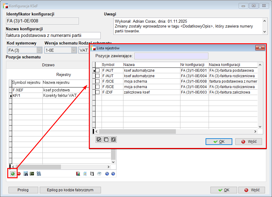The height and width of the screenshot is (197, 272).
Task: Go to first record arrow icon
Action: [107, 174]
